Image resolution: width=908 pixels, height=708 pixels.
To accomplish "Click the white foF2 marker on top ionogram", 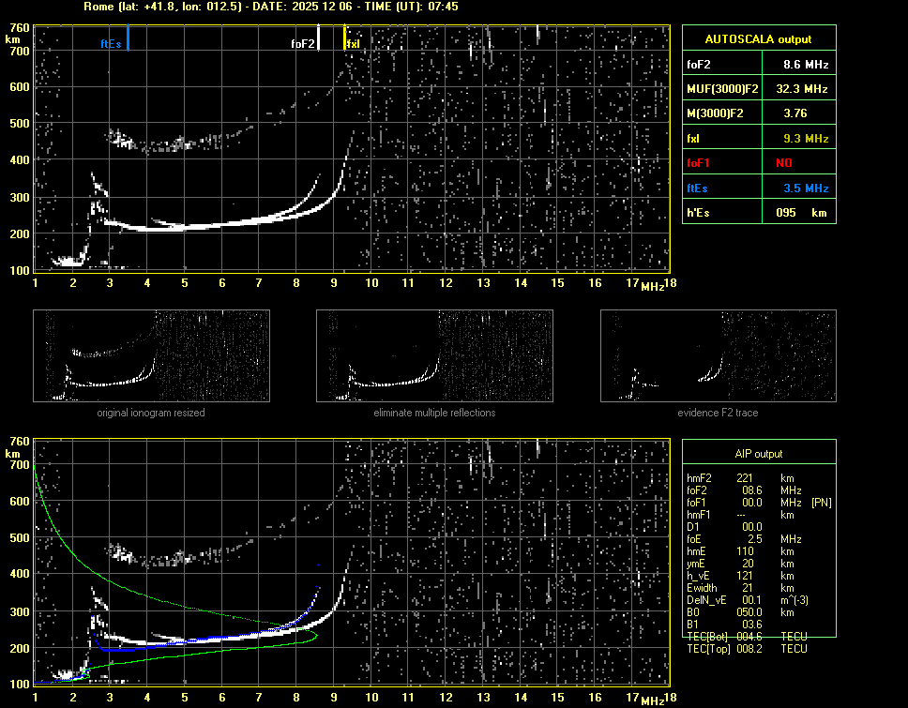I will point(319,38).
